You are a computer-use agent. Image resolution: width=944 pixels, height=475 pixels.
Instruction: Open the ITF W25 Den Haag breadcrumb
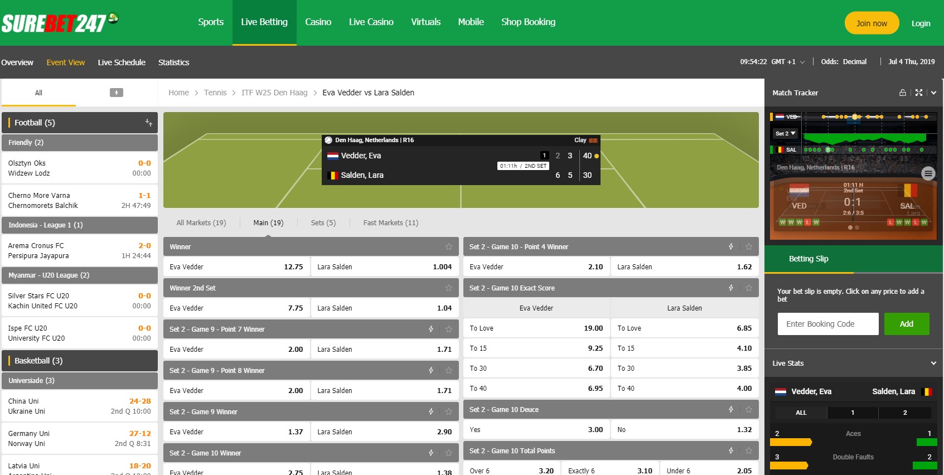[x=274, y=93]
